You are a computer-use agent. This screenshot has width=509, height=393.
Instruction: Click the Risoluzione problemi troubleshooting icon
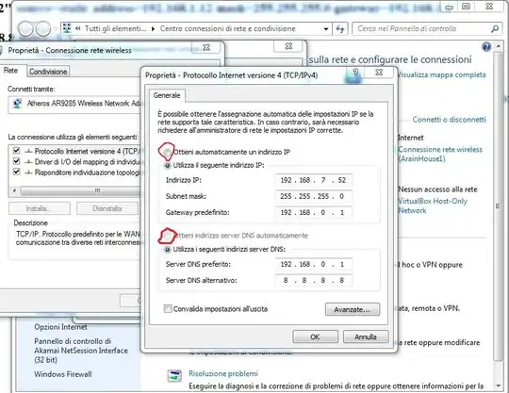(174, 376)
